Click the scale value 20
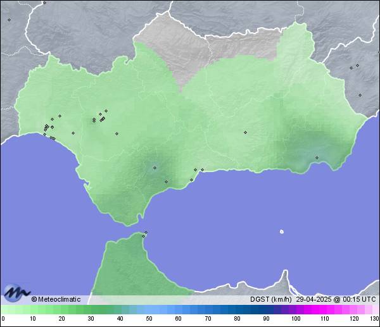This screenshot has height=327, width=380. pos(62,319)
